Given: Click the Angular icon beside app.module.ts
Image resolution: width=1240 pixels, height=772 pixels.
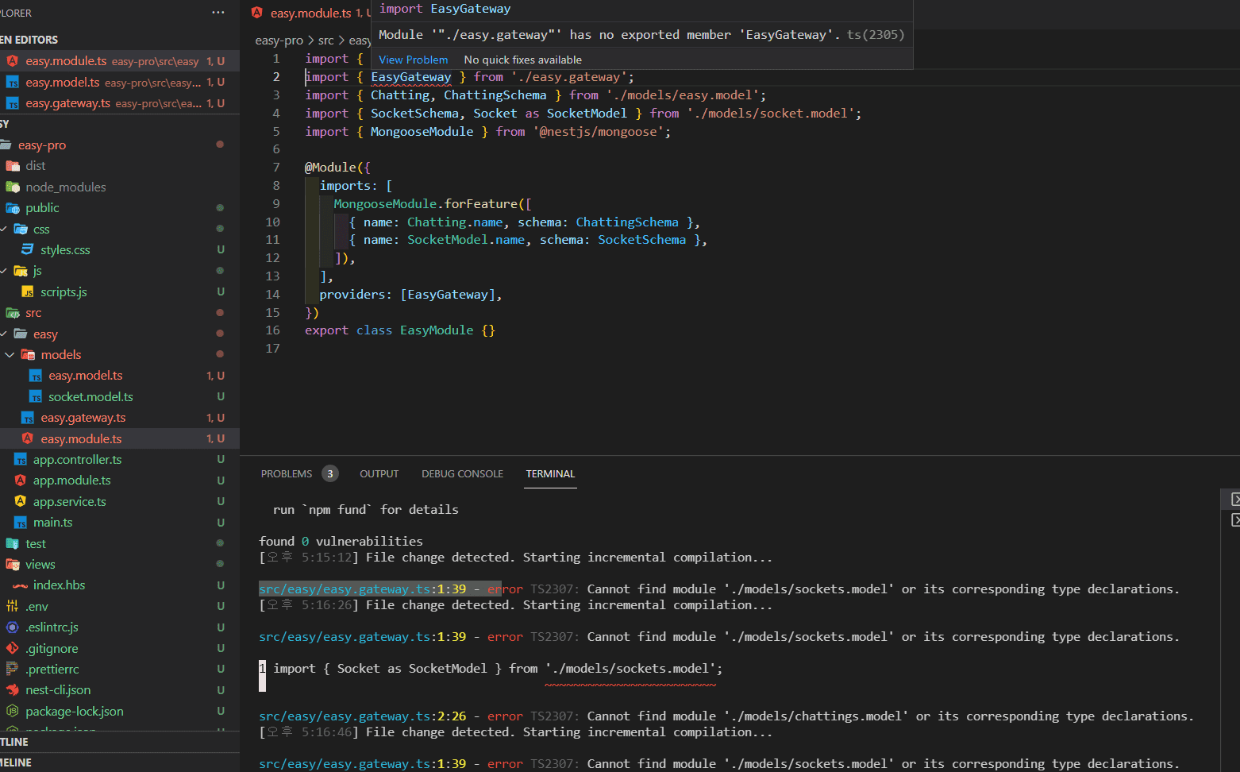Looking at the screenshot, I should click(x=21, y=481).
